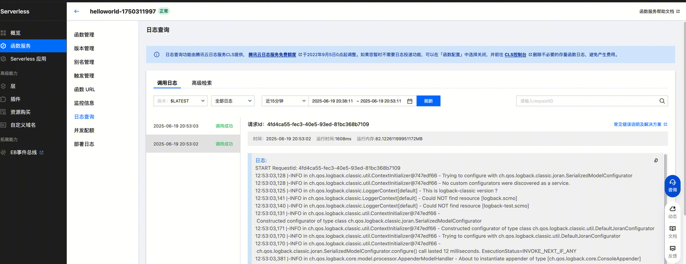Click the 刷新 refresh button

tap(429, 101)
